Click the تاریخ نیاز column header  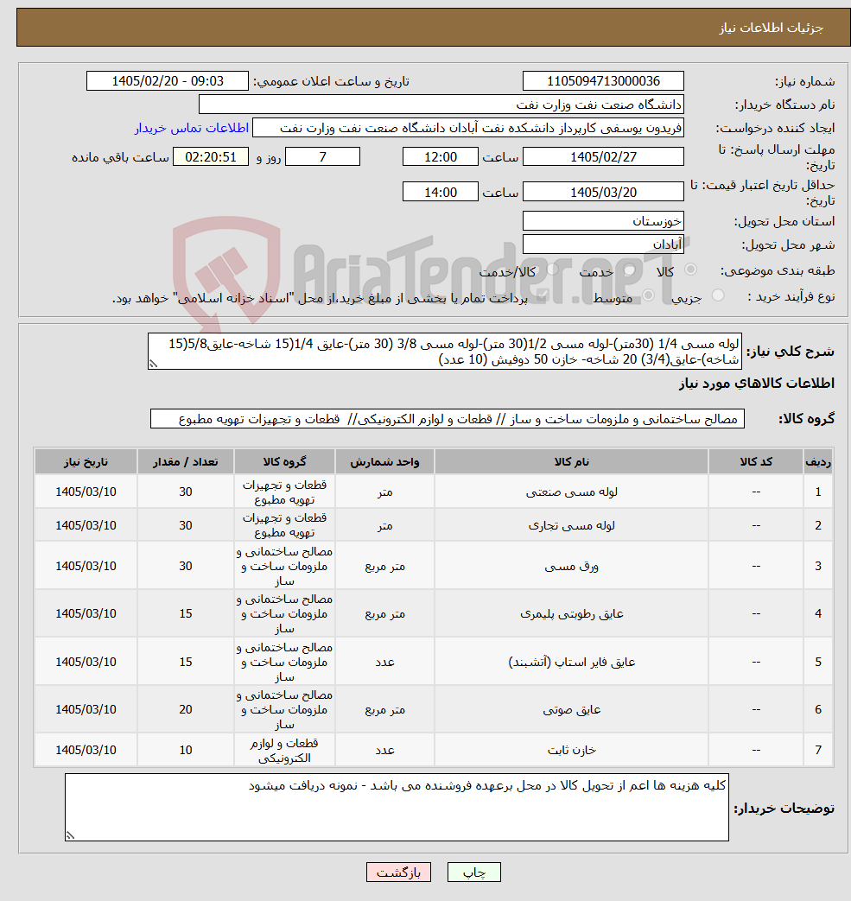[x=86, y=462]
